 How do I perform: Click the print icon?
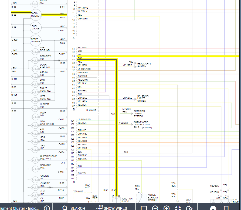click(213, 208)
